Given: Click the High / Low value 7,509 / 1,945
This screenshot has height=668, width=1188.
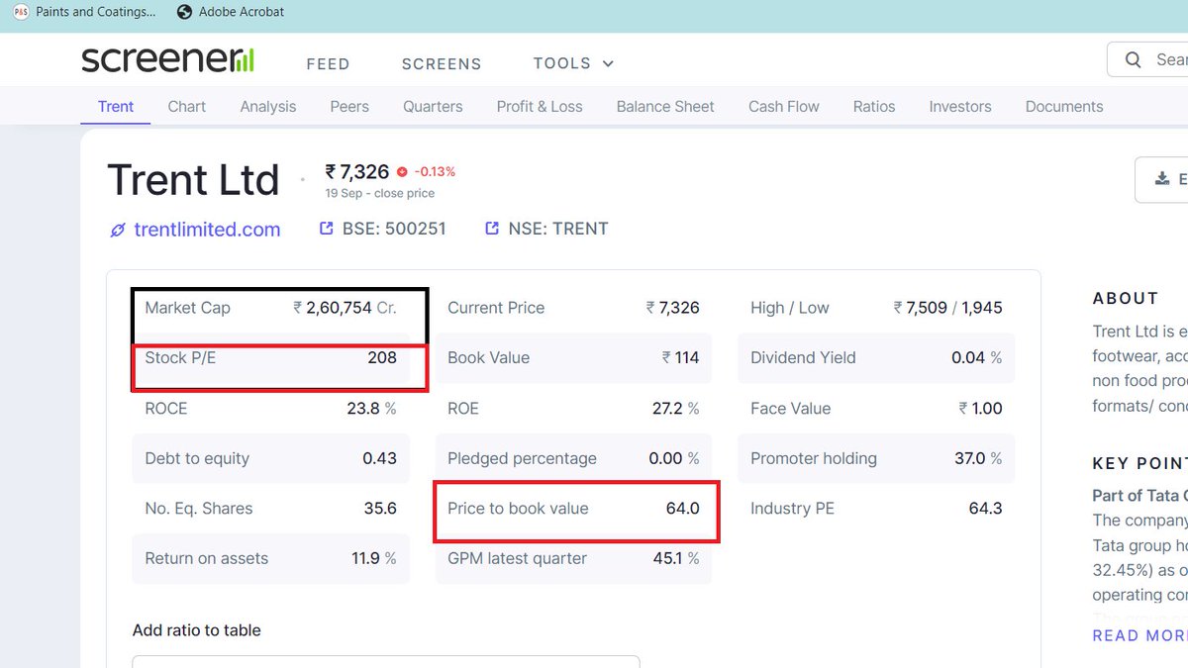Looking at the screenshot, I should [x=947, y=308].
